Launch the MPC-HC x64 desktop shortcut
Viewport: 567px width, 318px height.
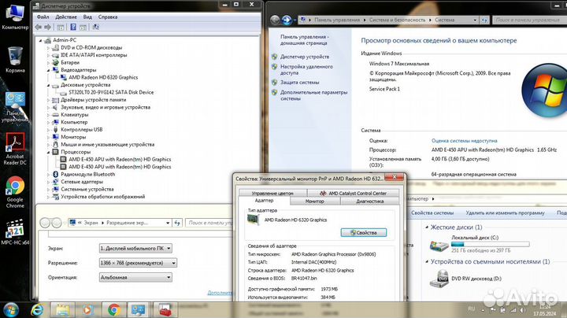(15, 232)
